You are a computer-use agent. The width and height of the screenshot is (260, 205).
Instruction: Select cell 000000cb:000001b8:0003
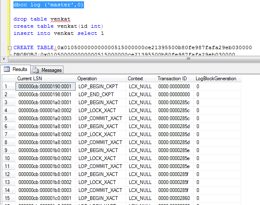[x=45, y=190]
